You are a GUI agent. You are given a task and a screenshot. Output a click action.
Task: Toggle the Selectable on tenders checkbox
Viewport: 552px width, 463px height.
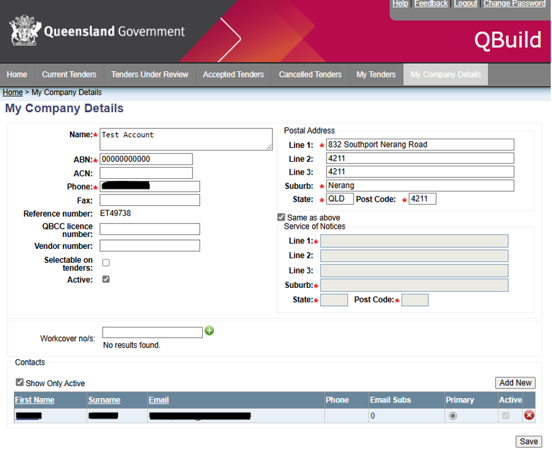point(106,263)
